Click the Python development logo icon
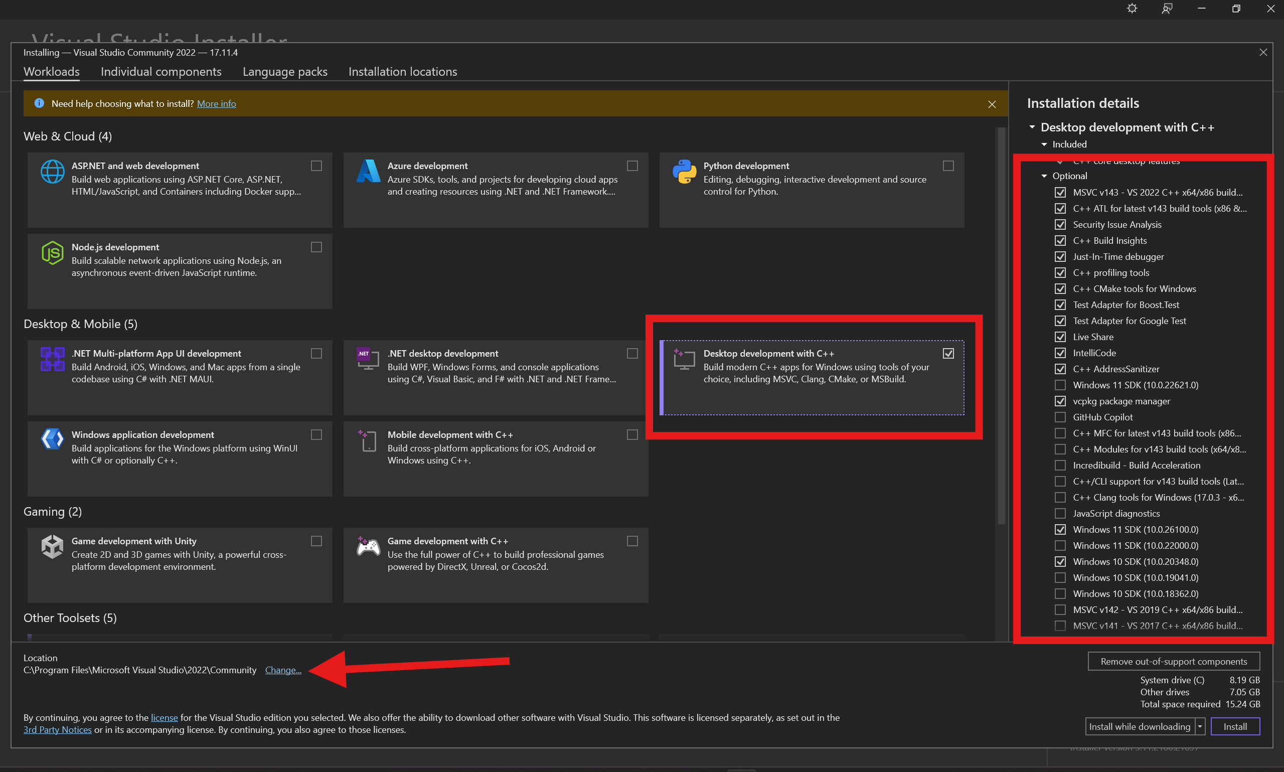The height and width of the screenshot is (772, 1284). pyautogui.click(x=685, y=172)
